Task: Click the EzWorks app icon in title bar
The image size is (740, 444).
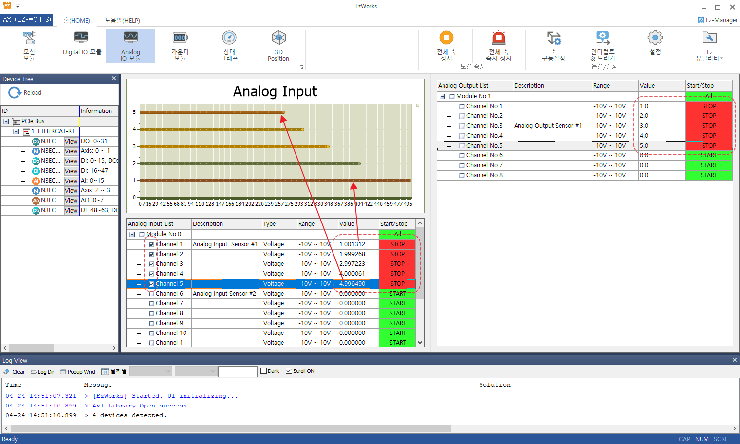Action: 7,6
